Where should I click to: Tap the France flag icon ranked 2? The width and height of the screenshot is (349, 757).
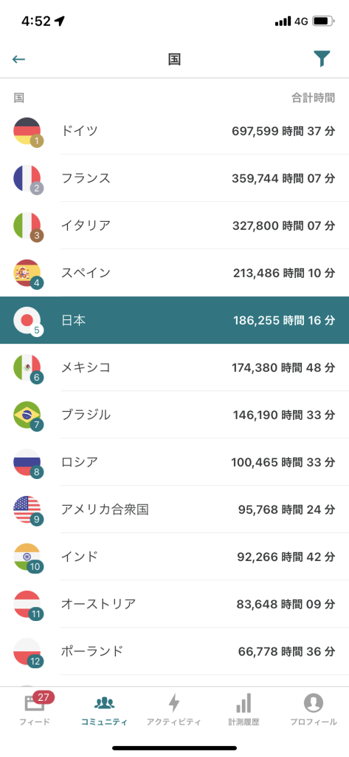(27, 178)
